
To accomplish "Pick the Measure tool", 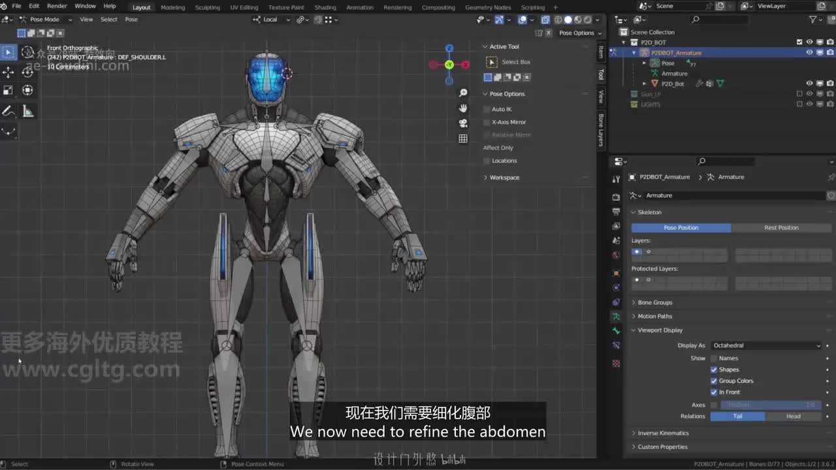I will click(x=28, y=112).
